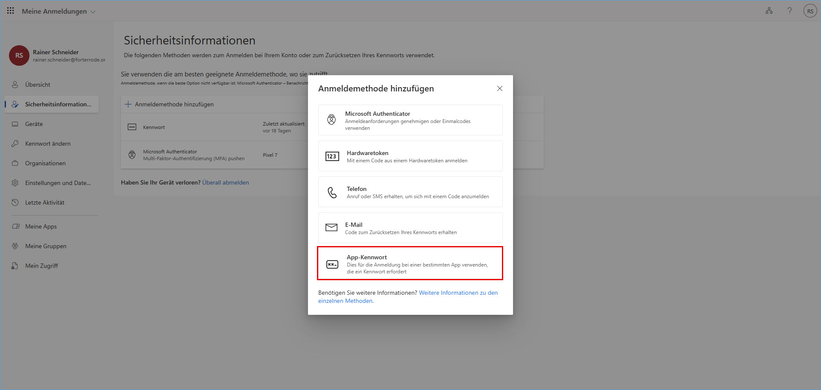
Task: Select the Microsoft Authenticator row with Pixel 7
Action: pyautogui.click(x=214, y=155)
